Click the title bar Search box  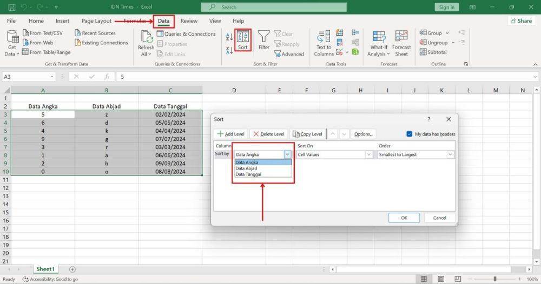274,7
